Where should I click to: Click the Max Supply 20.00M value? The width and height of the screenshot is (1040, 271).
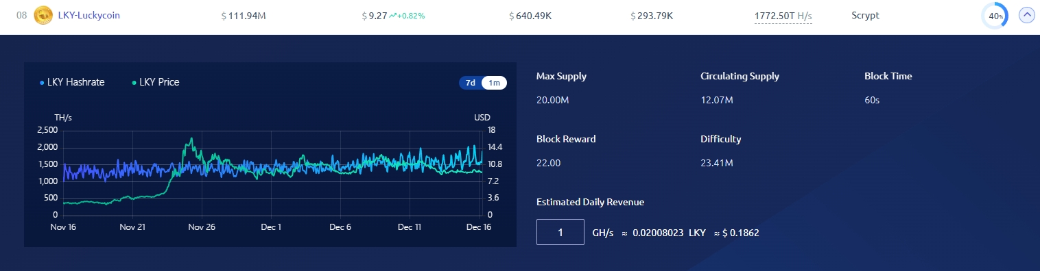click(553, 100)
